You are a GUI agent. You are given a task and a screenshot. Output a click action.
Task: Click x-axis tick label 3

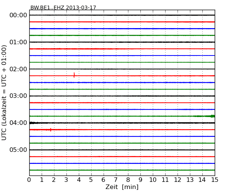click(x=66, y=180)
